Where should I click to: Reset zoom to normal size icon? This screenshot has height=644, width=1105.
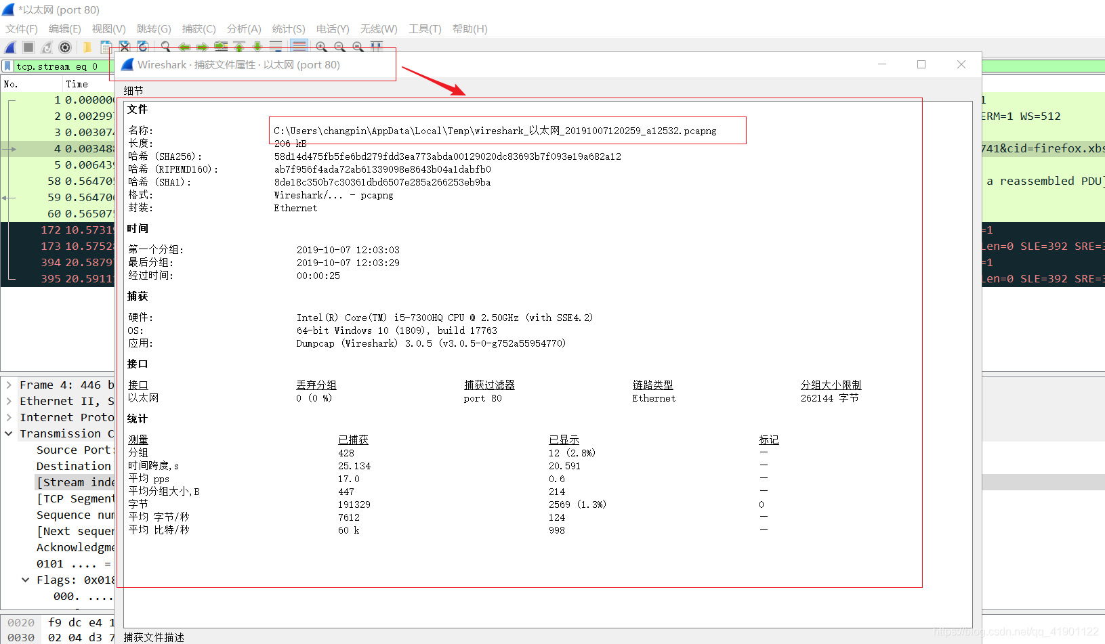click(x=358, y=47)
